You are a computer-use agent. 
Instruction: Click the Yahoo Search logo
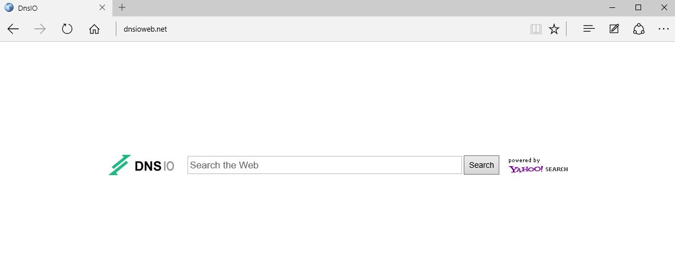tap(538, 168)
